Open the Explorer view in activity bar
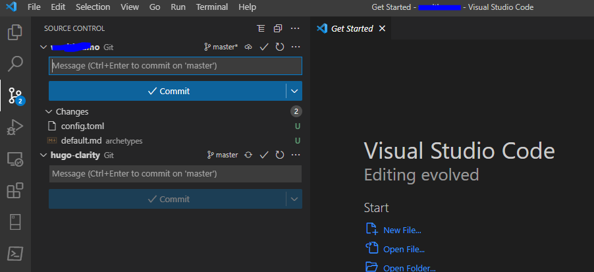 (x=15, y=32)
